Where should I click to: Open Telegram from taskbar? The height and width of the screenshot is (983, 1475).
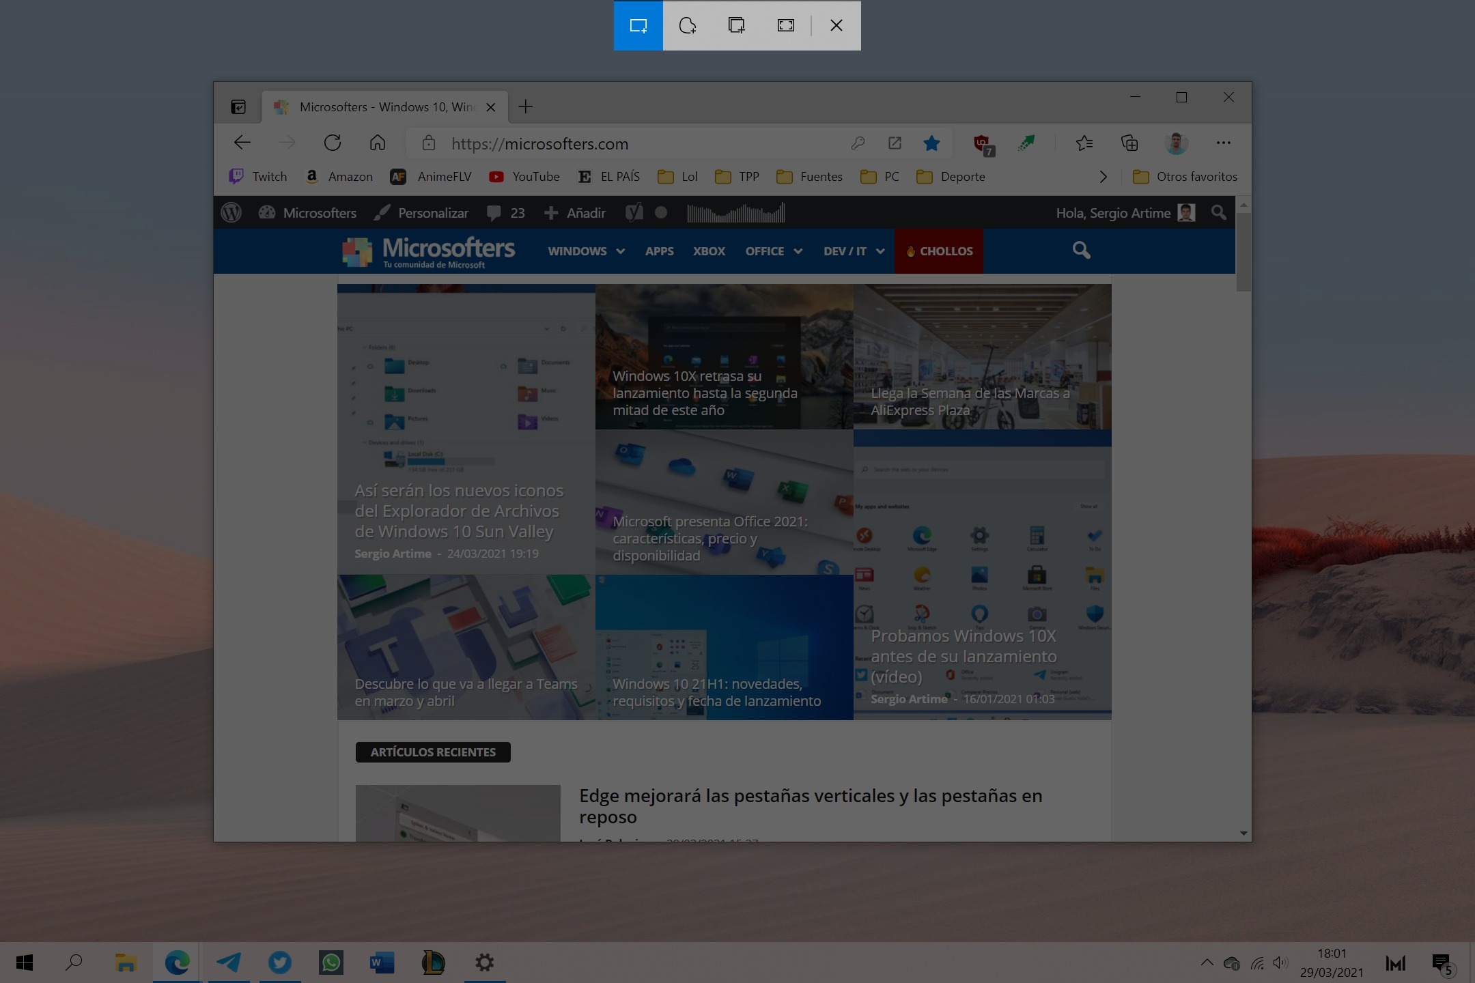tap(228, 963)
